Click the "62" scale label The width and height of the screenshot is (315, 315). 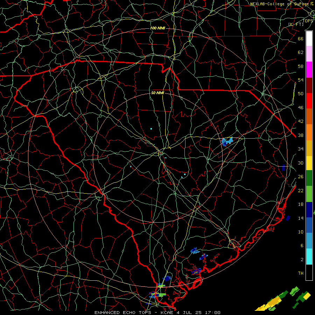(x=301, y=52)
